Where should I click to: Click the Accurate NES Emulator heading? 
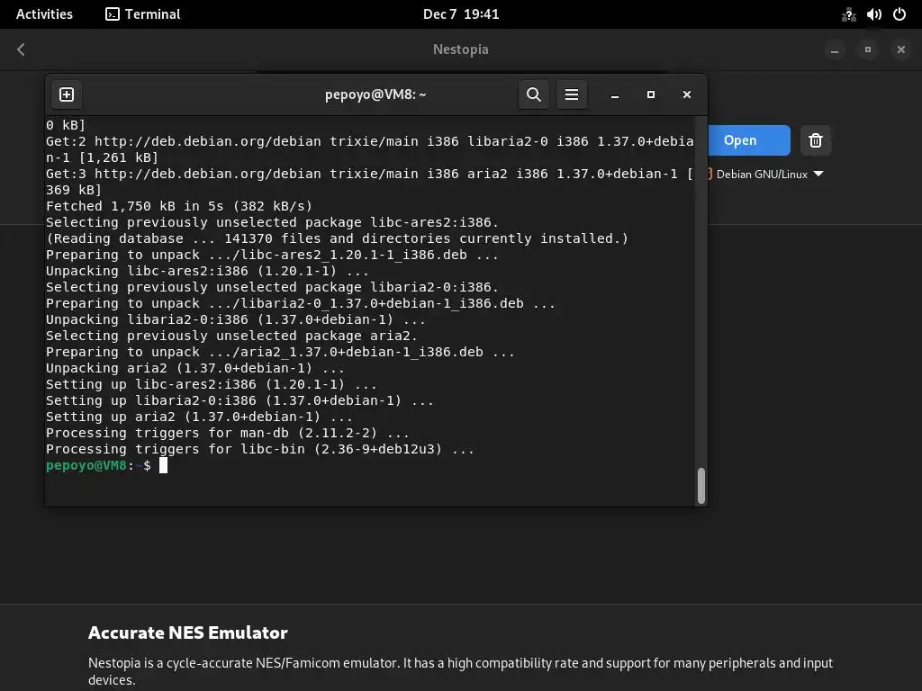(x=187, y=633)
